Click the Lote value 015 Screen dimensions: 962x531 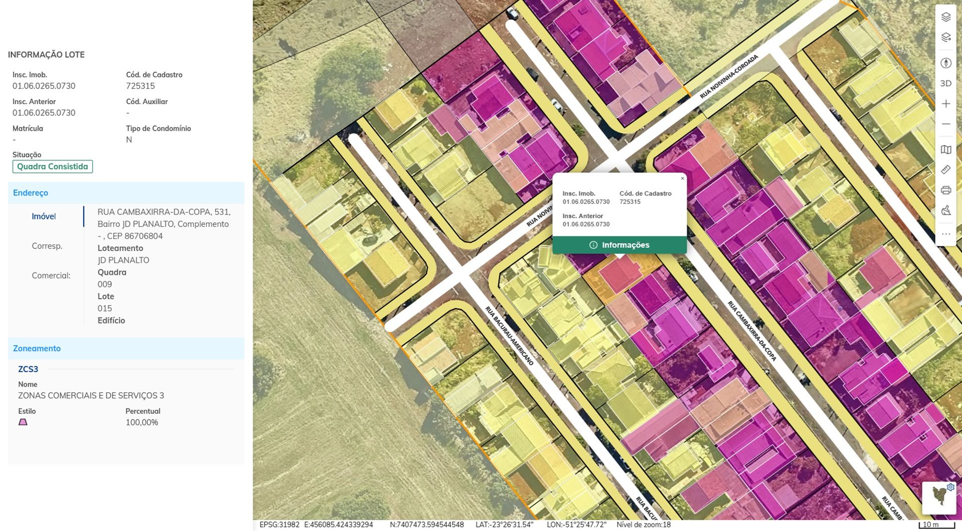coord(105,309)
